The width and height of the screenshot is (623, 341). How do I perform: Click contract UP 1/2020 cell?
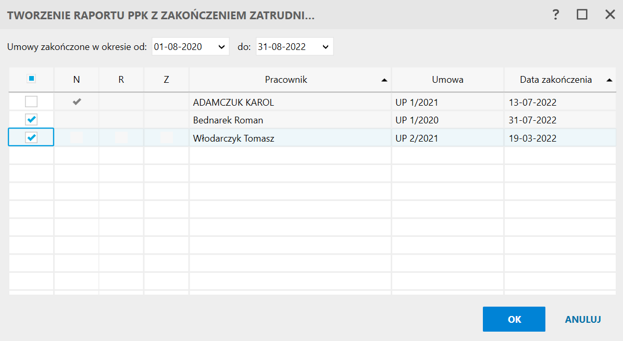pos(448,120)
